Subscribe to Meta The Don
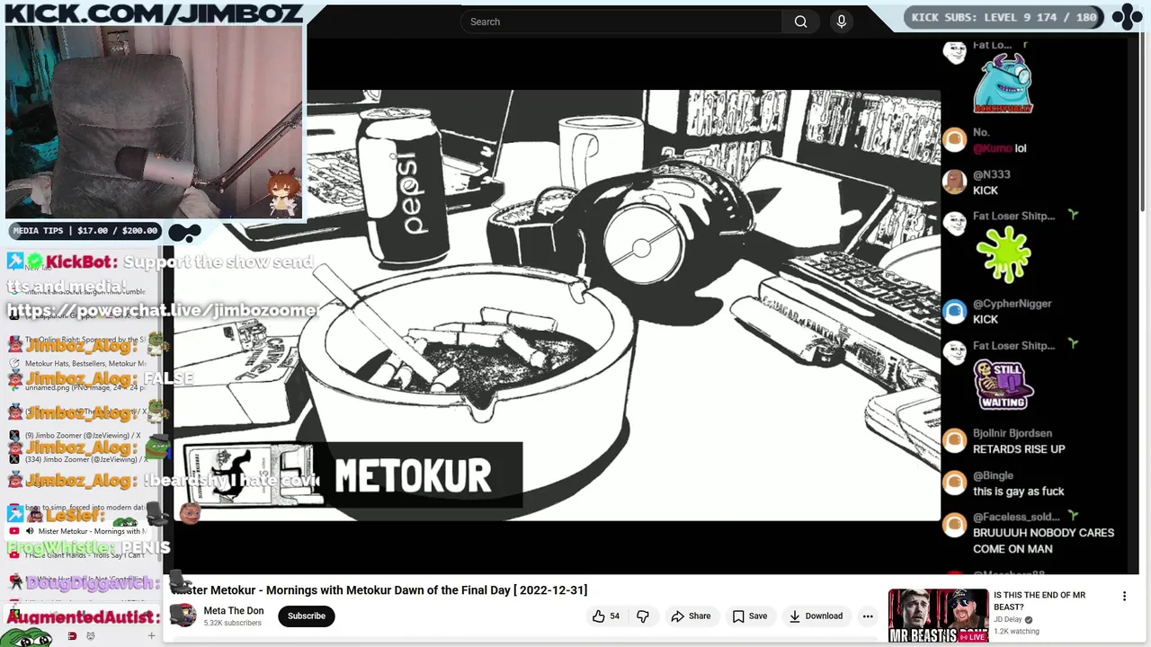 click(x=307, y=616)
